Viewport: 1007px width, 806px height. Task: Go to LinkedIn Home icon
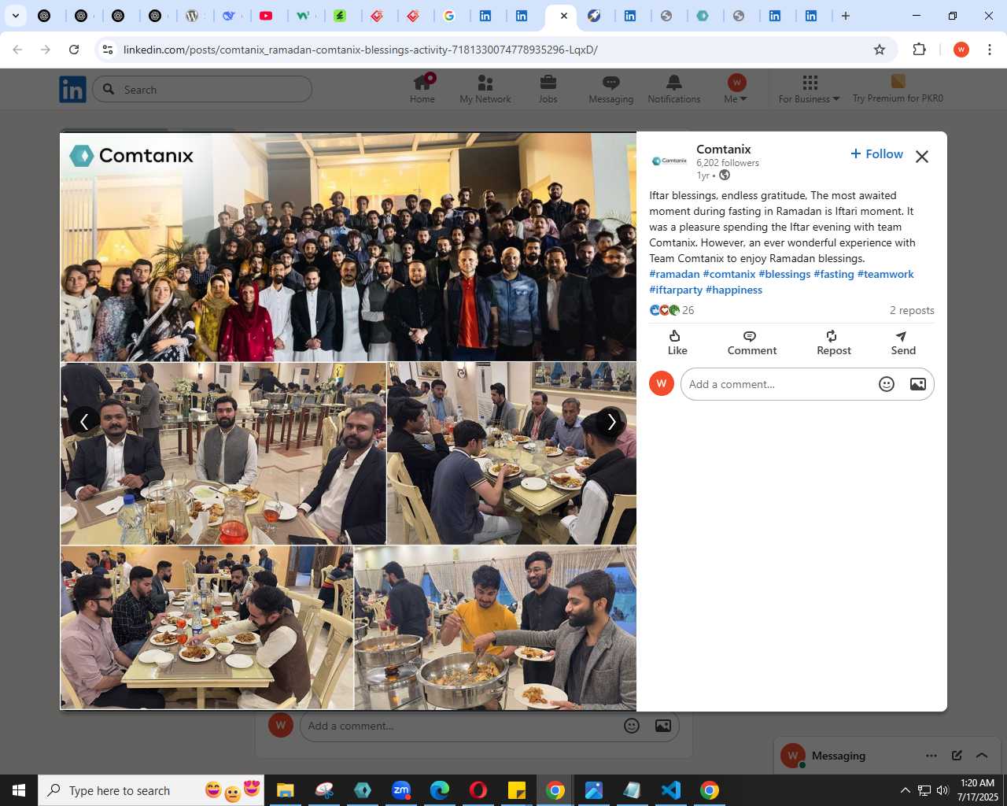tap(422, 88)
